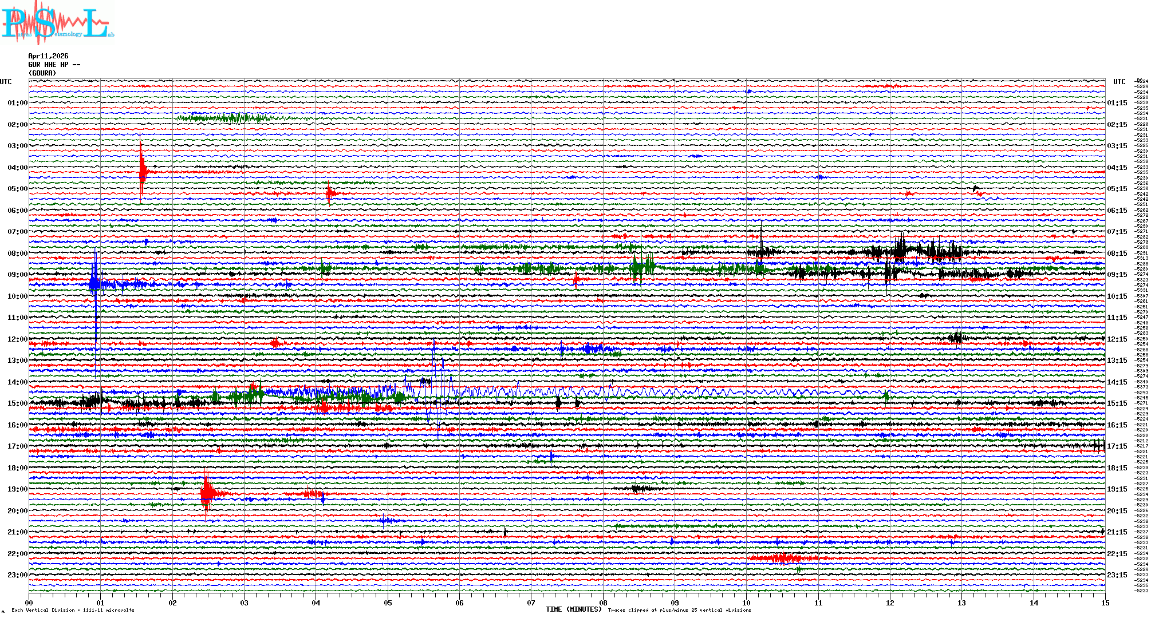1151x618 pixels.
Task: Click the large red spike on 04:00 trace
Action: 141,171
